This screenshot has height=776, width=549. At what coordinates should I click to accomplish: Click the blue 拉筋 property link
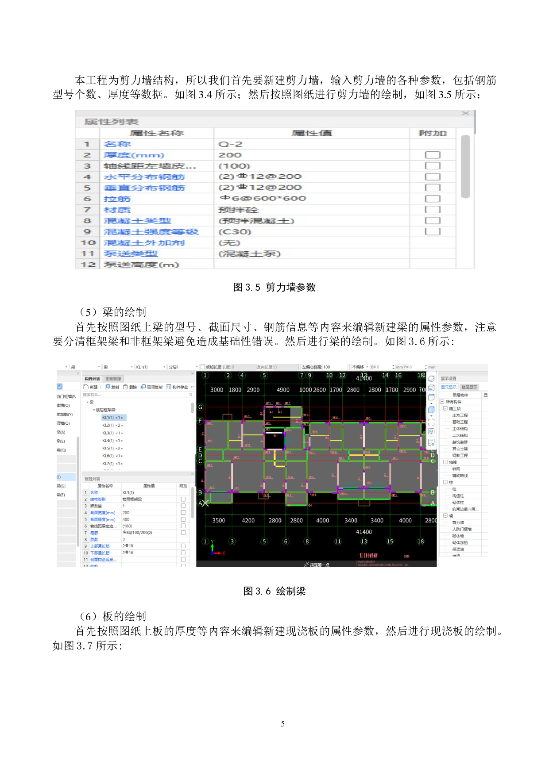pyautogui.click(x=117, y=199)
